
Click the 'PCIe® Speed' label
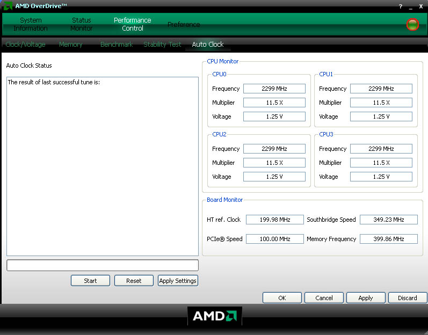pyautogui.click(x=224, y=239)
